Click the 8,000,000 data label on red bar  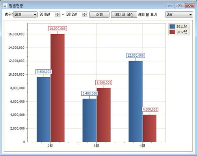pos(104,83)
